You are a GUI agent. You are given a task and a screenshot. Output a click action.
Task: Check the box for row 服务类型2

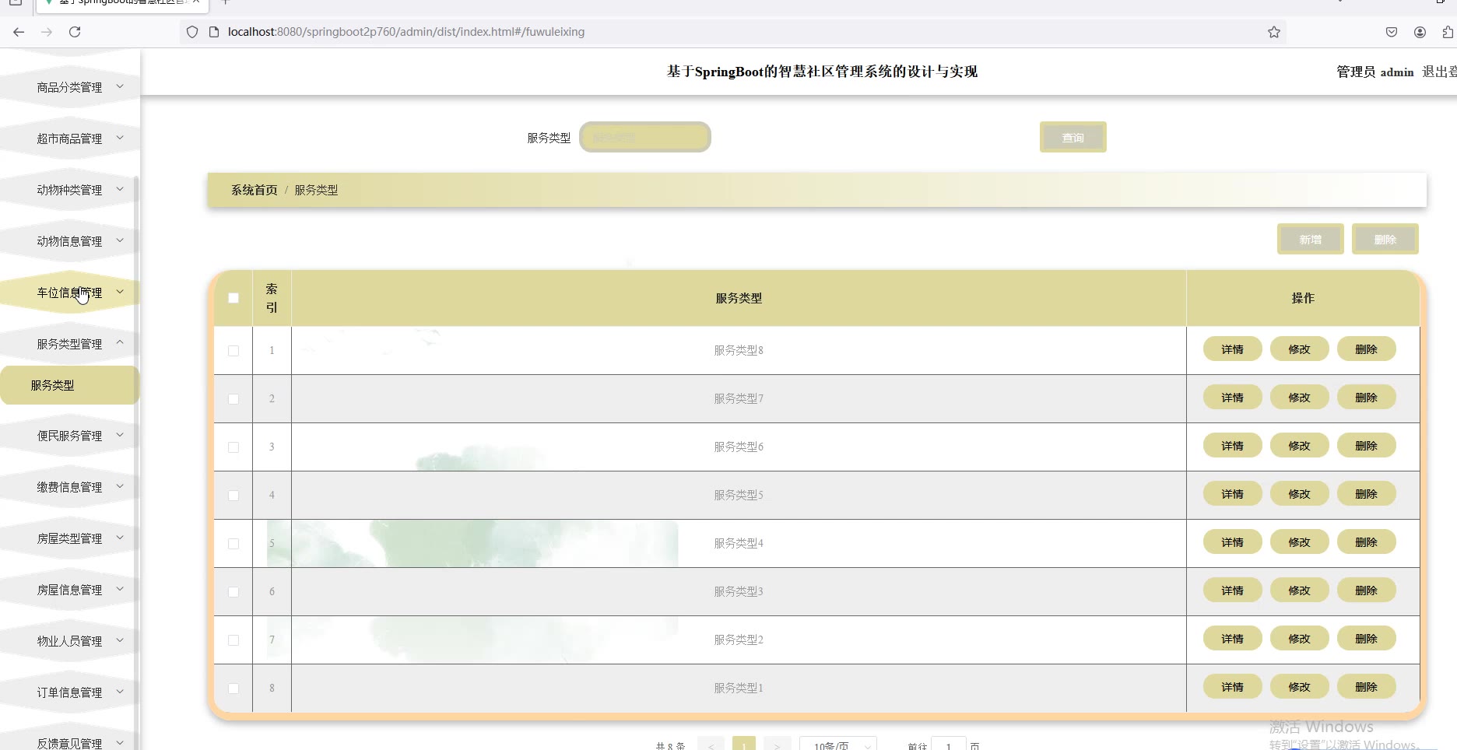(233, 640)
